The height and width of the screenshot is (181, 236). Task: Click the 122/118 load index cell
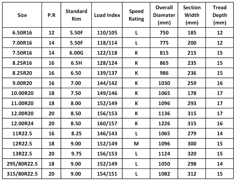[107, 53]
